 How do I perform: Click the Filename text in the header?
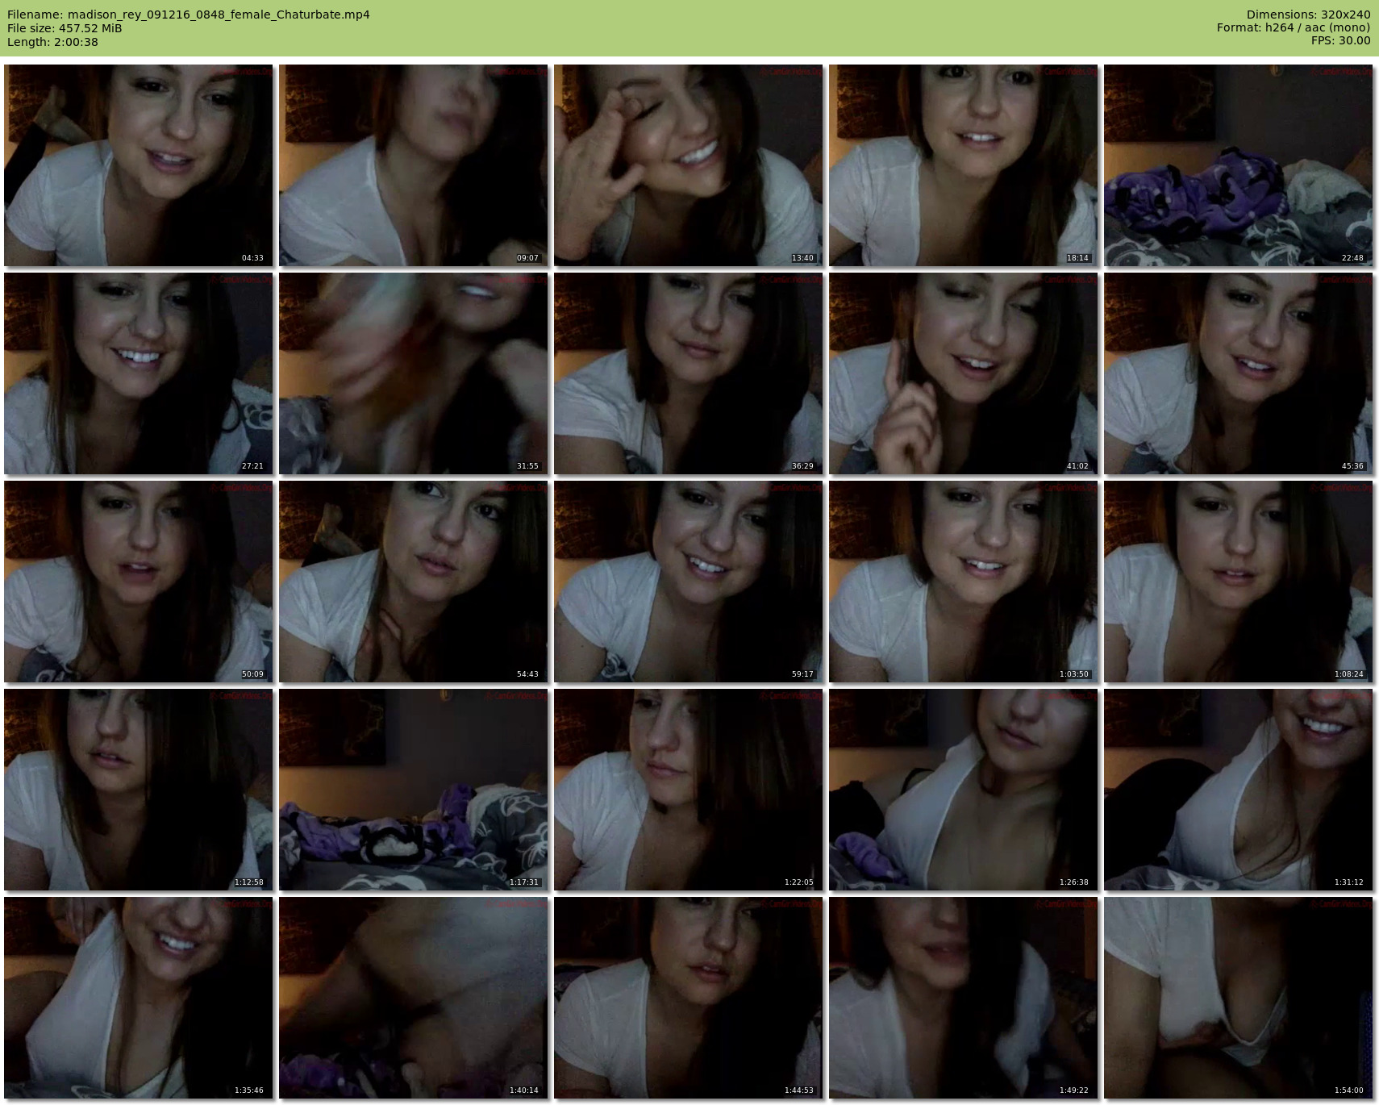(188, 15)
